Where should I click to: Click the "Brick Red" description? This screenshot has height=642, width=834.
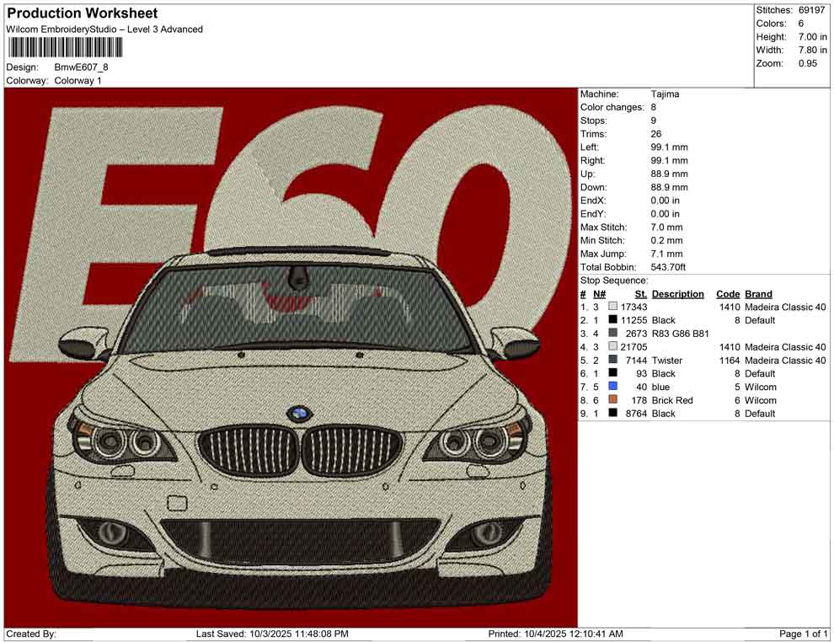click(672, 400)
